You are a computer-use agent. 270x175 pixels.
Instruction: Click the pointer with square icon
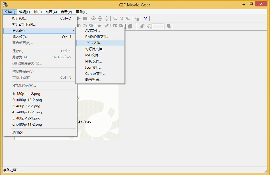(137, 18)
